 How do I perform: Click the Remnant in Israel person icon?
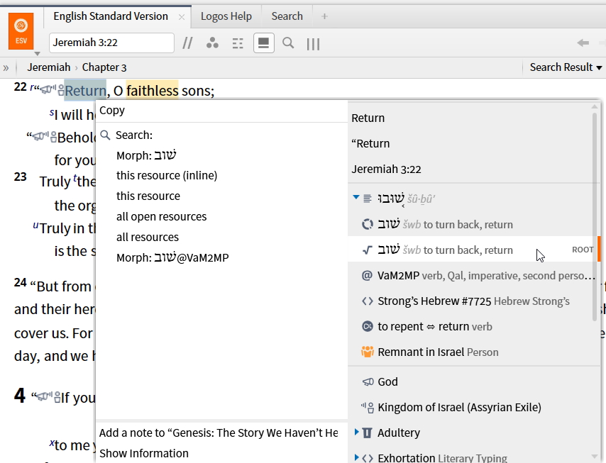[x=367, y=352]
